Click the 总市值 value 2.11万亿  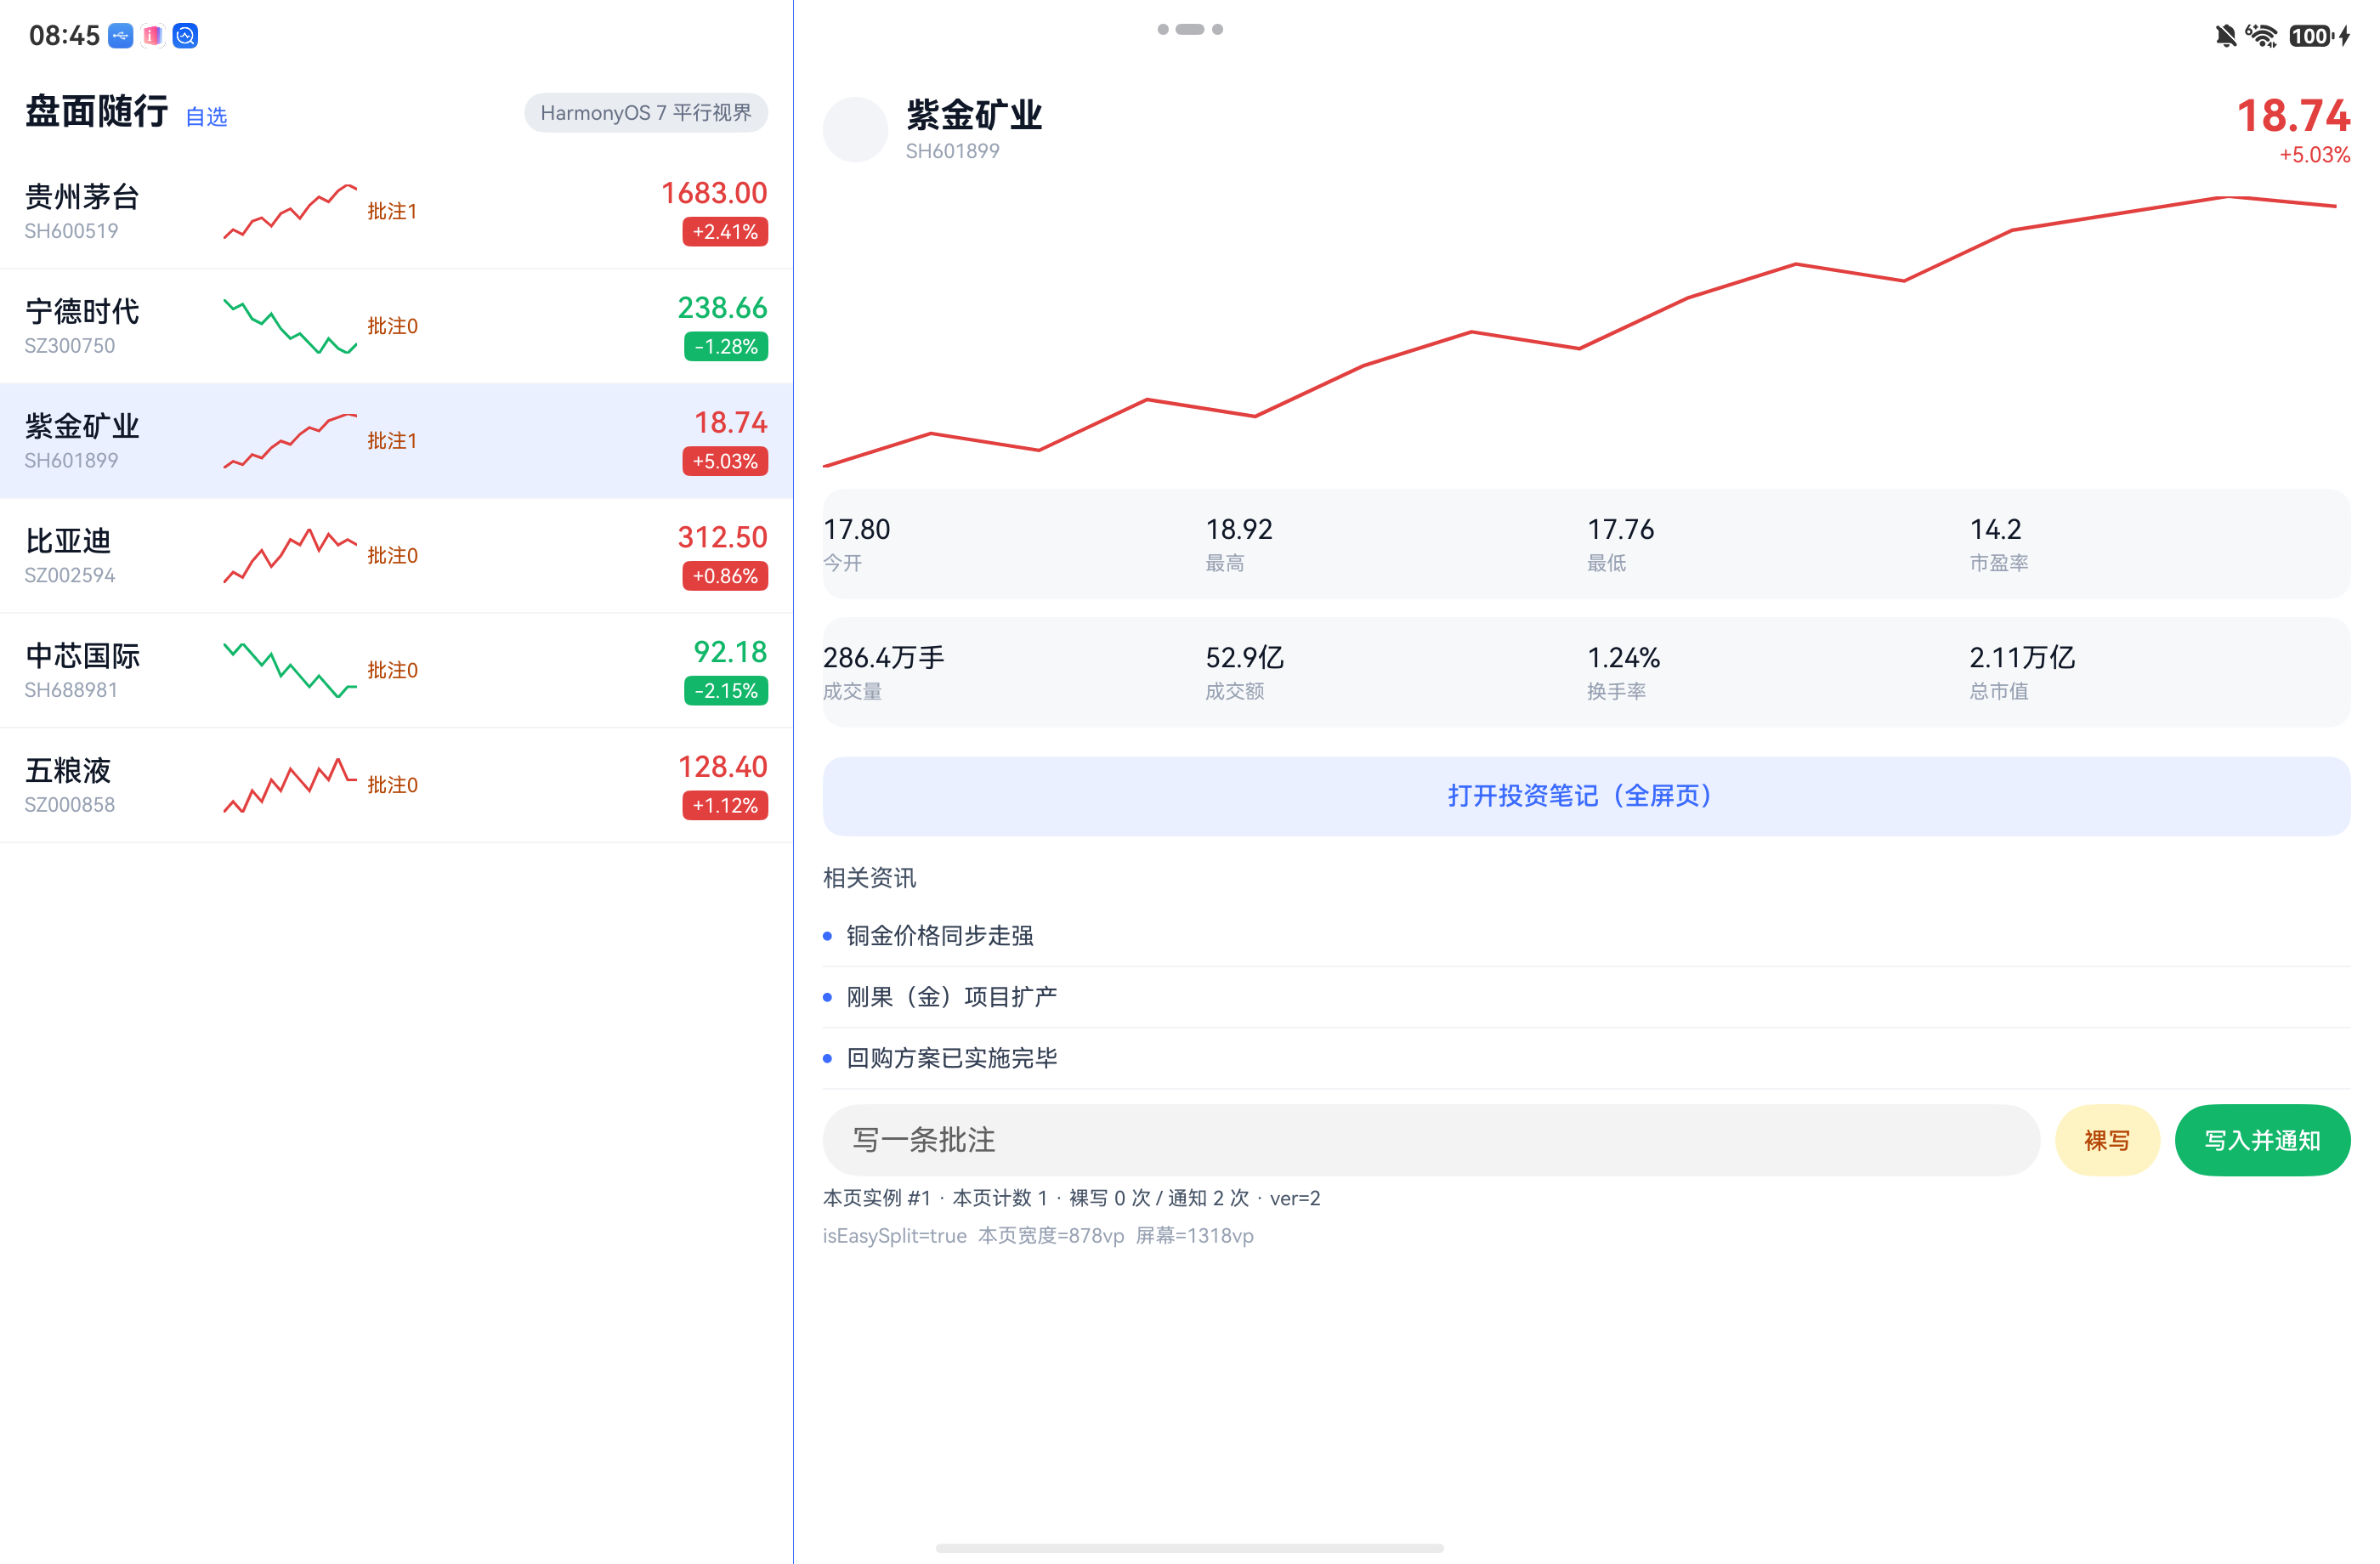click(x=2022, y=657)
